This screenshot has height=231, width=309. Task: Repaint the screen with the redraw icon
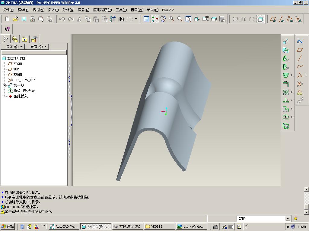[146, 19]
